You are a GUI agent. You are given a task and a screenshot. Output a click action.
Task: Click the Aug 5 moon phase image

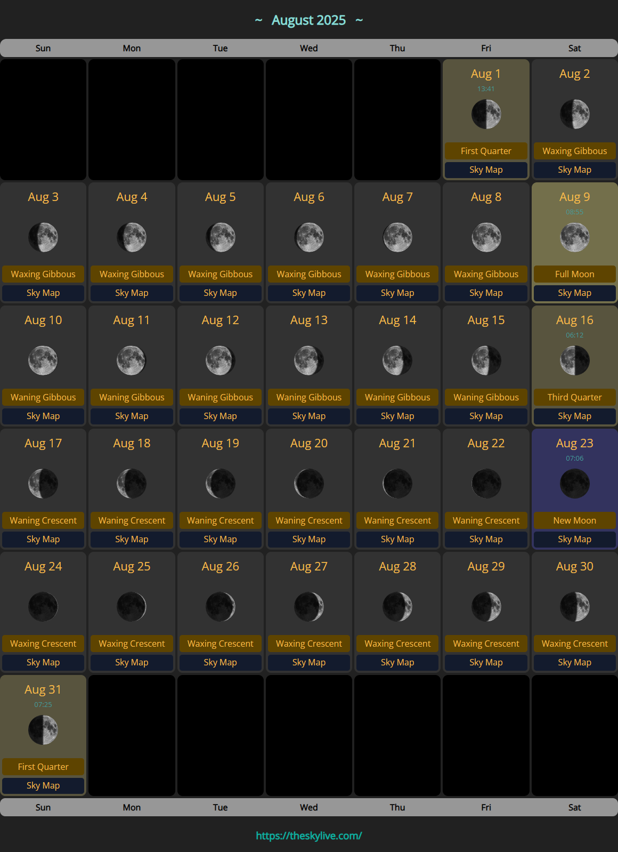[220, 237]
